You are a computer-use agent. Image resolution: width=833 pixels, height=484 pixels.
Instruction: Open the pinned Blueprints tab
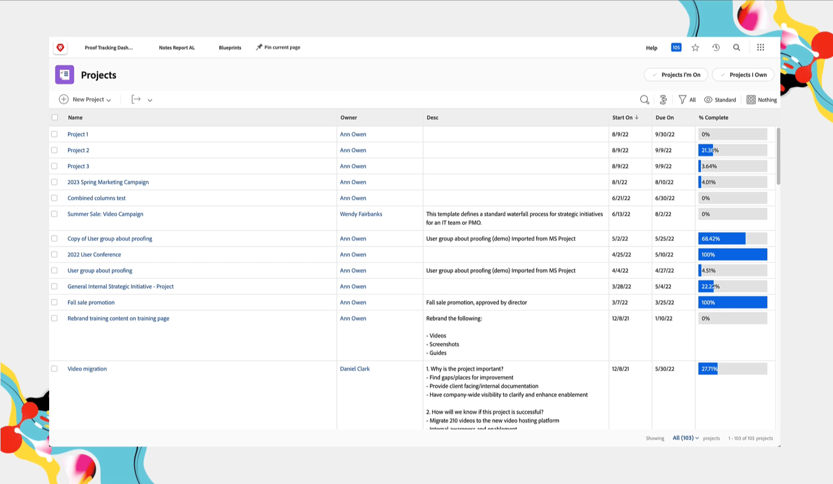(230, 48)
